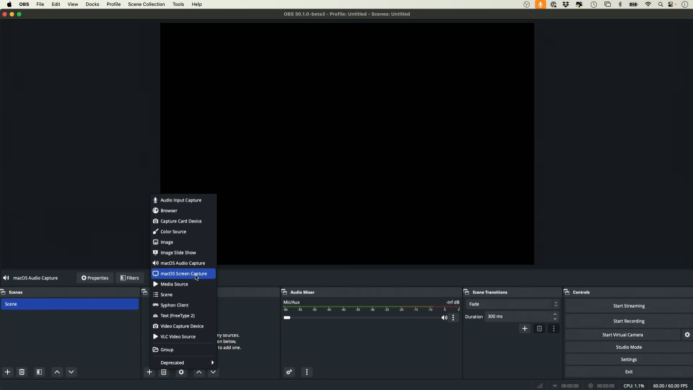Screen dimensions: 693x390
Task: Click Dropbox menu bar icon
Action: pyautogui.click(x=566, y=4)
